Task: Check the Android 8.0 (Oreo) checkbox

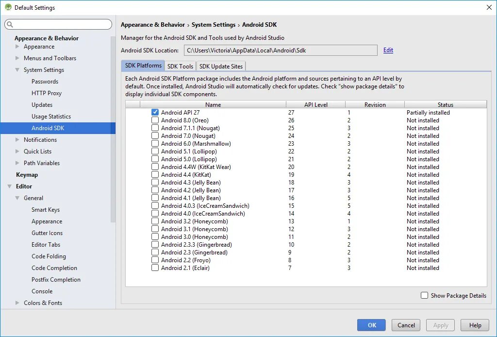Action: 155,120
